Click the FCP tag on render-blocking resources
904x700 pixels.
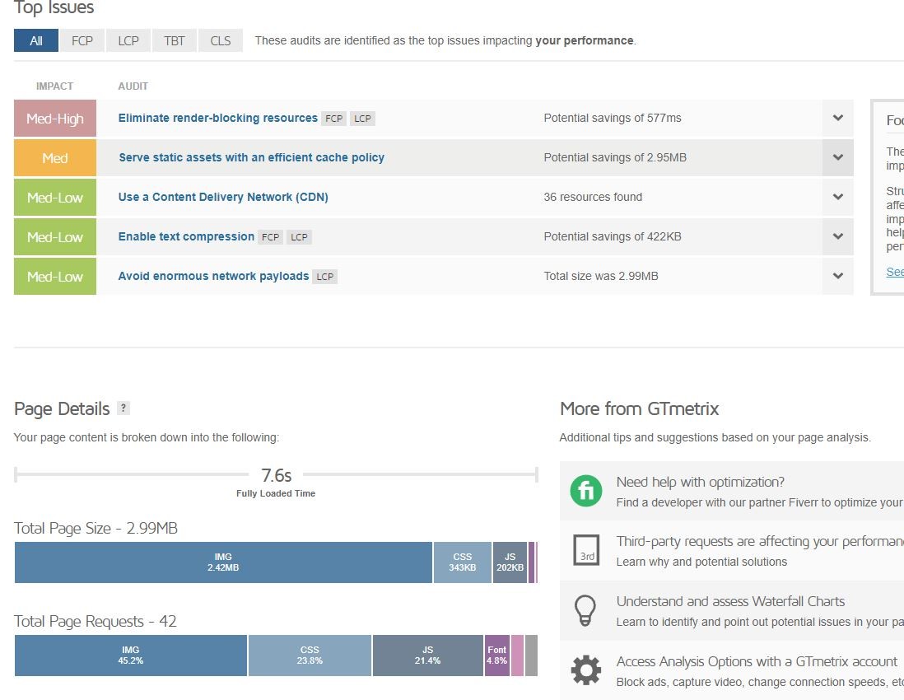333,119
